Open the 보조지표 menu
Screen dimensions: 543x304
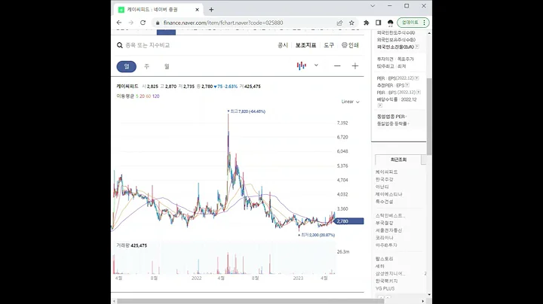click(x=305, y=45)
